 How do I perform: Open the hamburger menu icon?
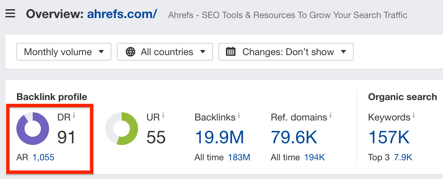click(10, 14)
